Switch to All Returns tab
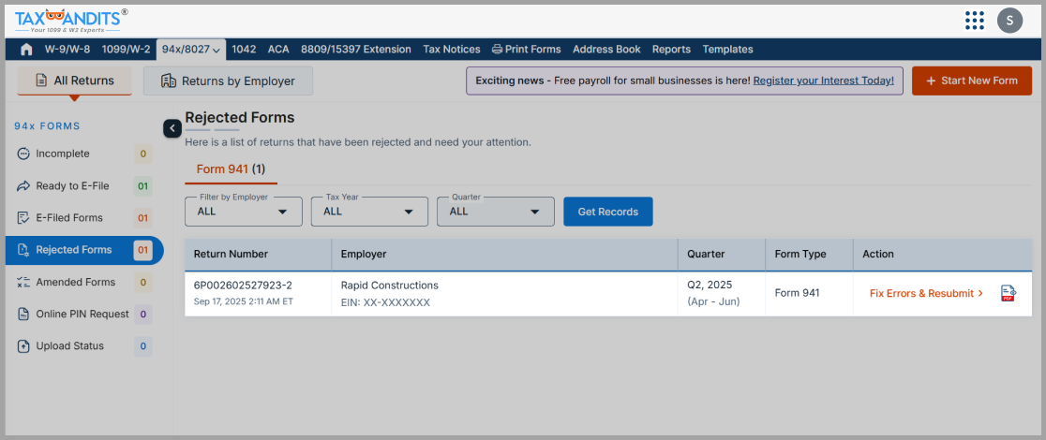 click(x=74, y=81)
